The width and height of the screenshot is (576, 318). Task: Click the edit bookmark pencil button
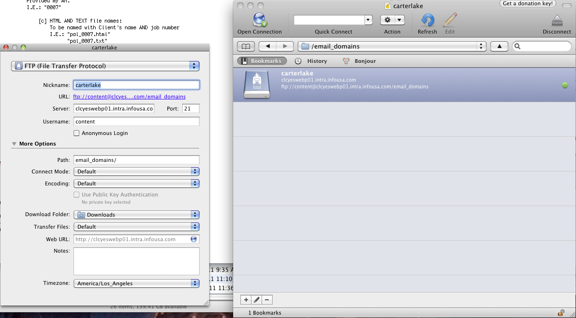[257, 300]
